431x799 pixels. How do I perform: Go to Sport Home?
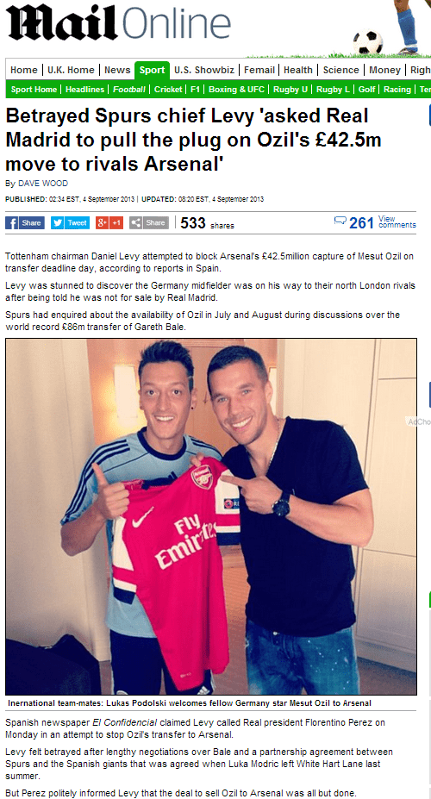34,89
